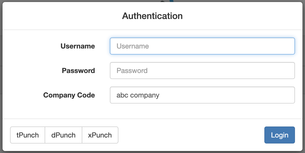305x153 pixels.
Task: Activate xPunch in the footer button group
Action: [x=100, y=135]
